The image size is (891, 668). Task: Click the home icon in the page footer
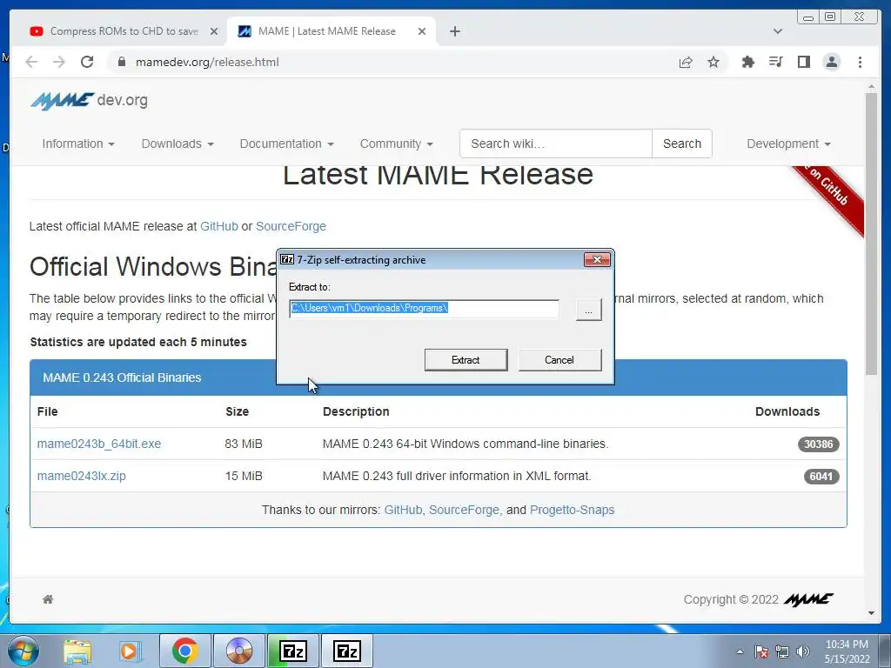tap(48, 599)
